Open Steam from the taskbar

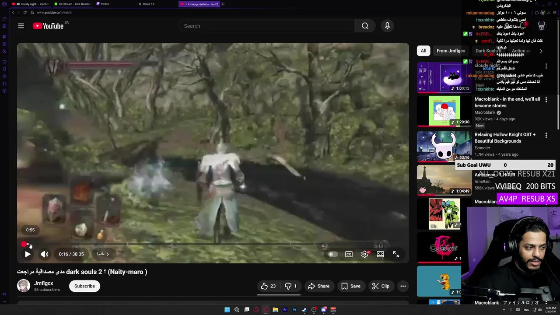(x=304, y=310)
